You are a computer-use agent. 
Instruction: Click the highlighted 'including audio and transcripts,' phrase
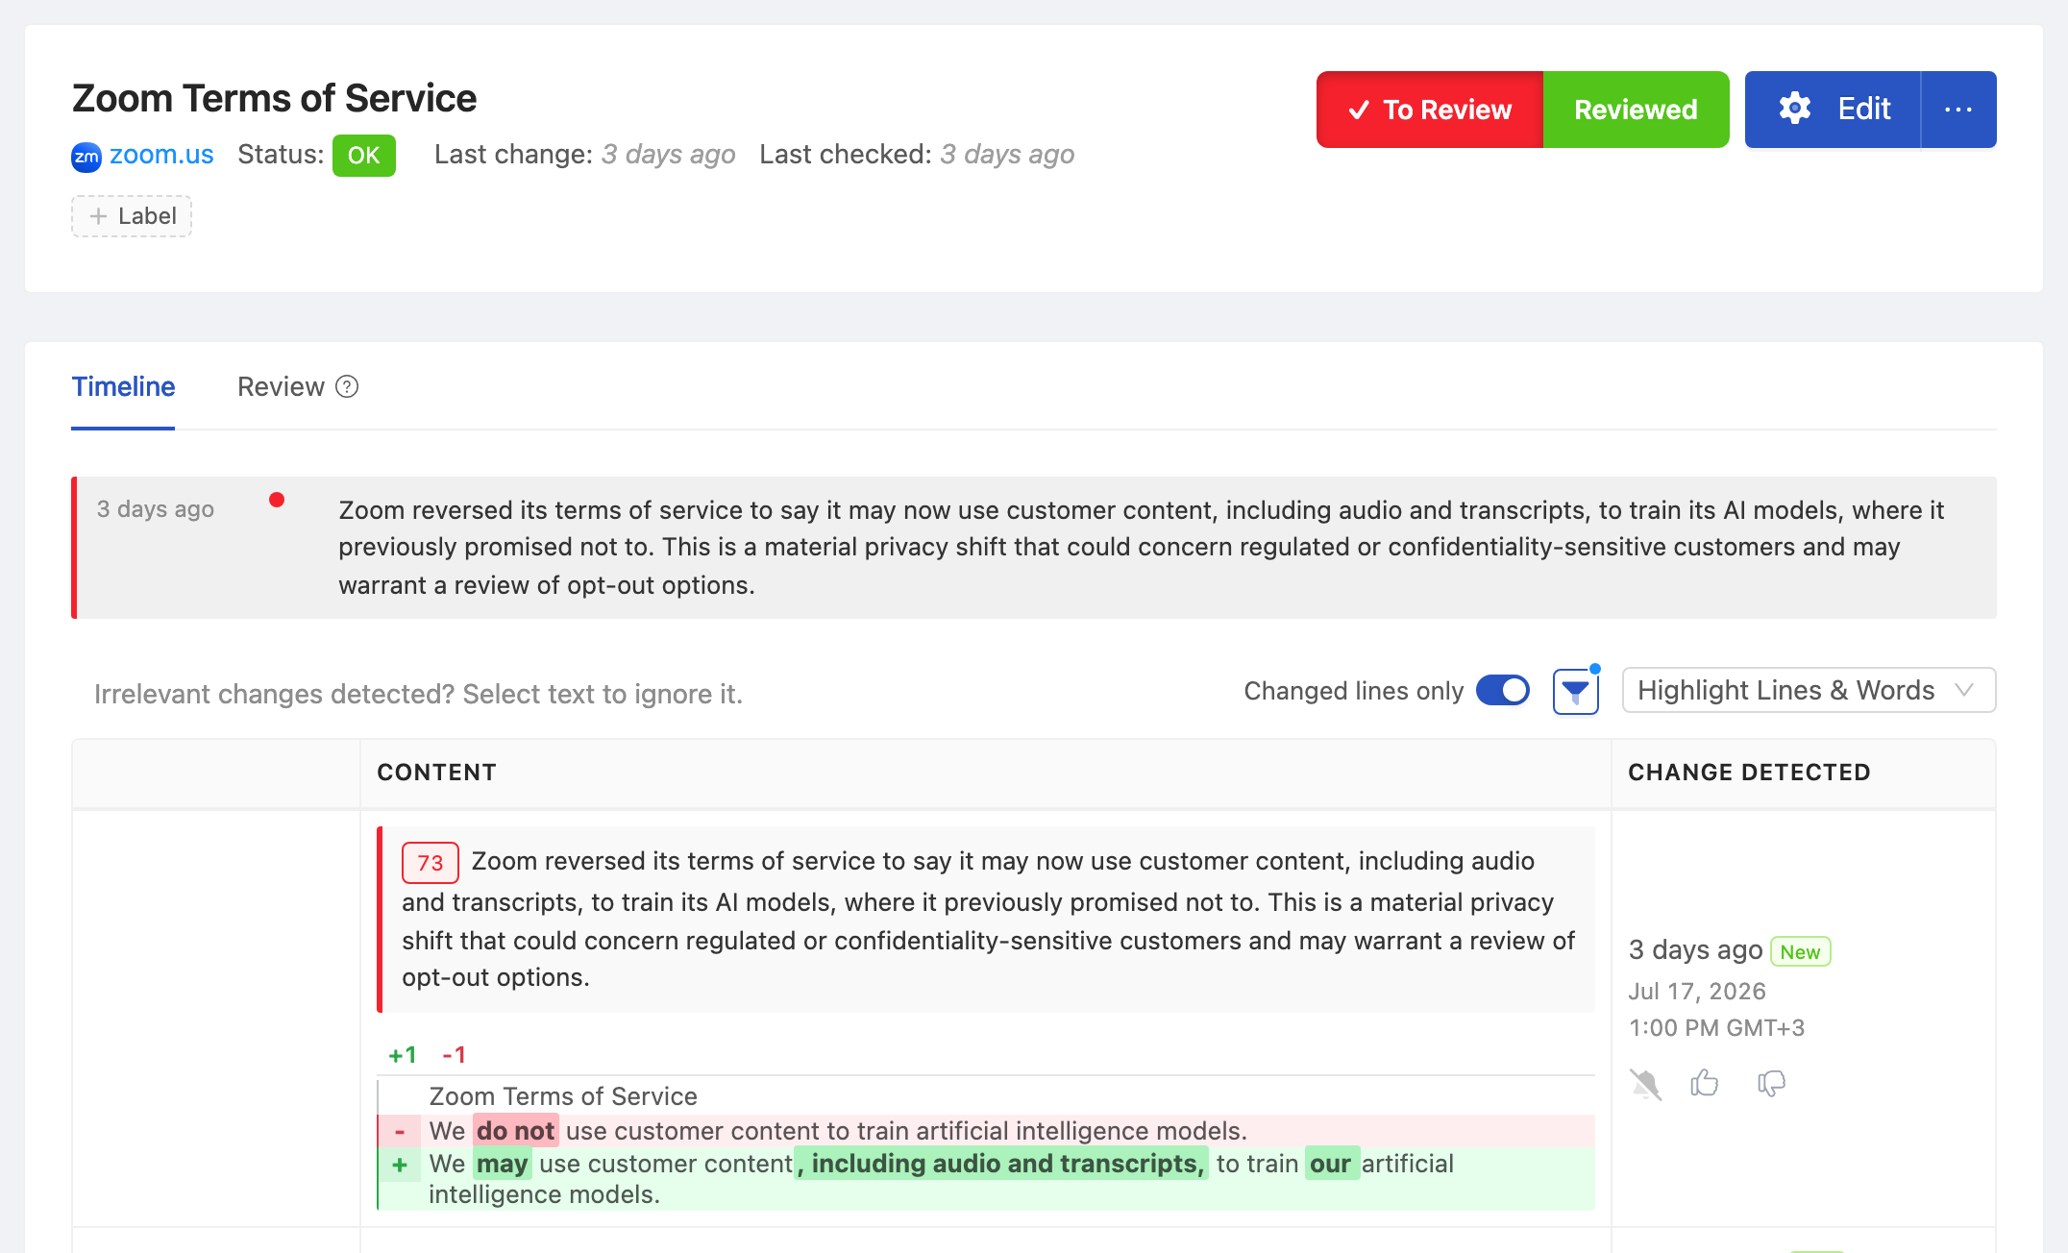point(1001,1164)
